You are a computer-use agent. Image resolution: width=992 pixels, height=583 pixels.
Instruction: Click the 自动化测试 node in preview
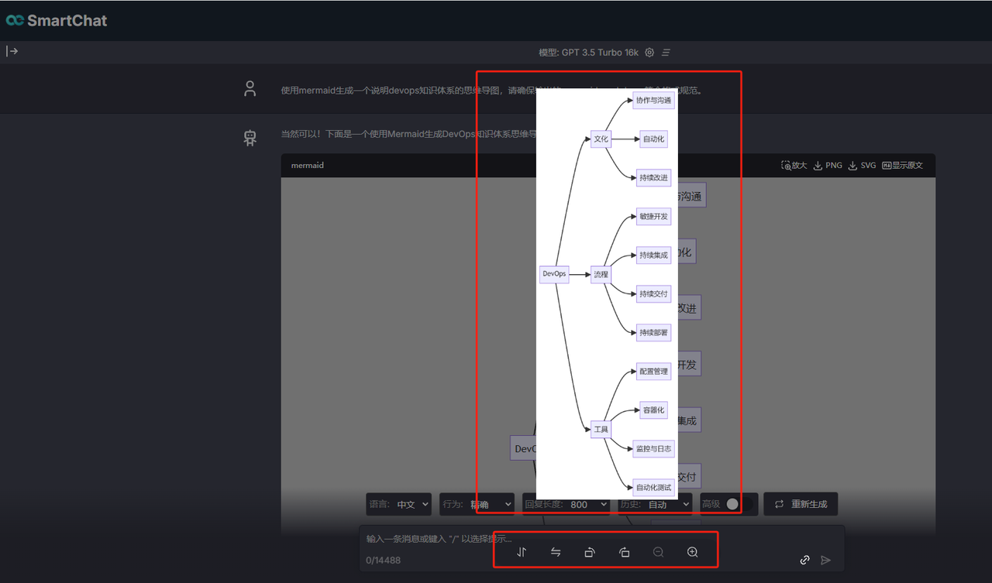point(653,488)
